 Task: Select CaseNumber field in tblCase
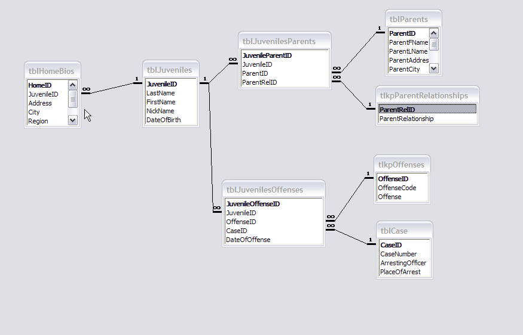(405, 254)
